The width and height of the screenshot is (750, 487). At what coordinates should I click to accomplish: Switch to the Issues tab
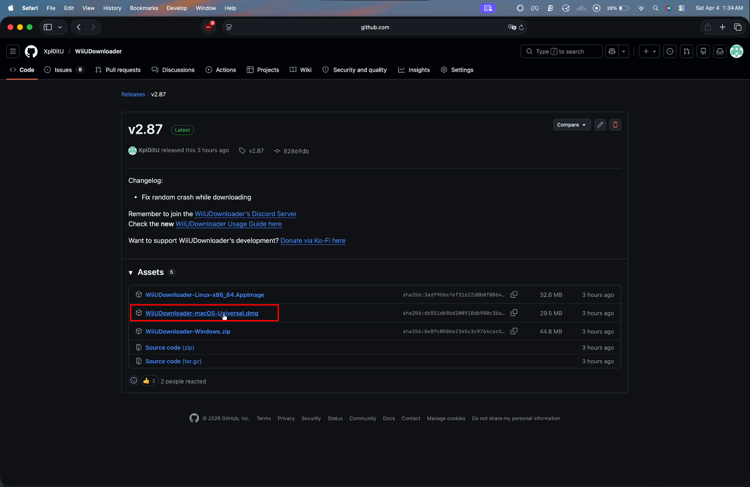(64, 70)
